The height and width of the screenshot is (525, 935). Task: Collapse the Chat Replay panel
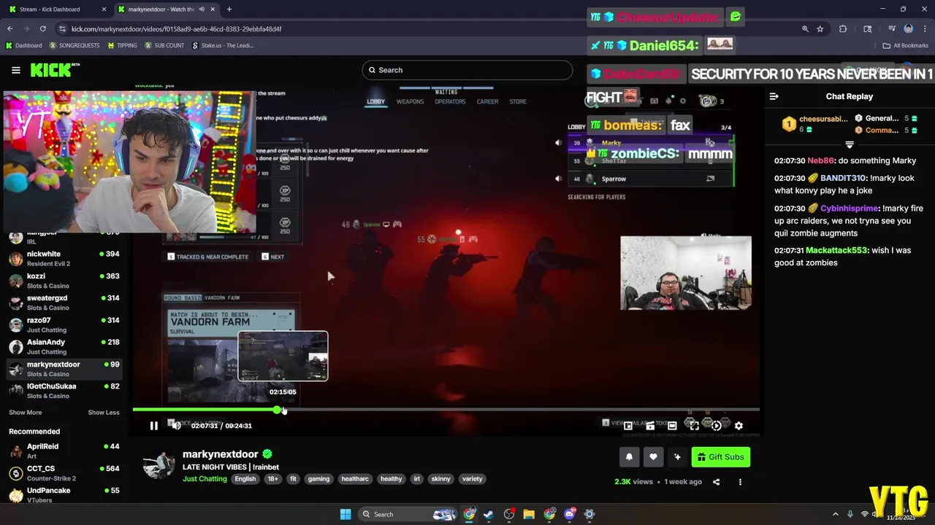coord(774,96)
